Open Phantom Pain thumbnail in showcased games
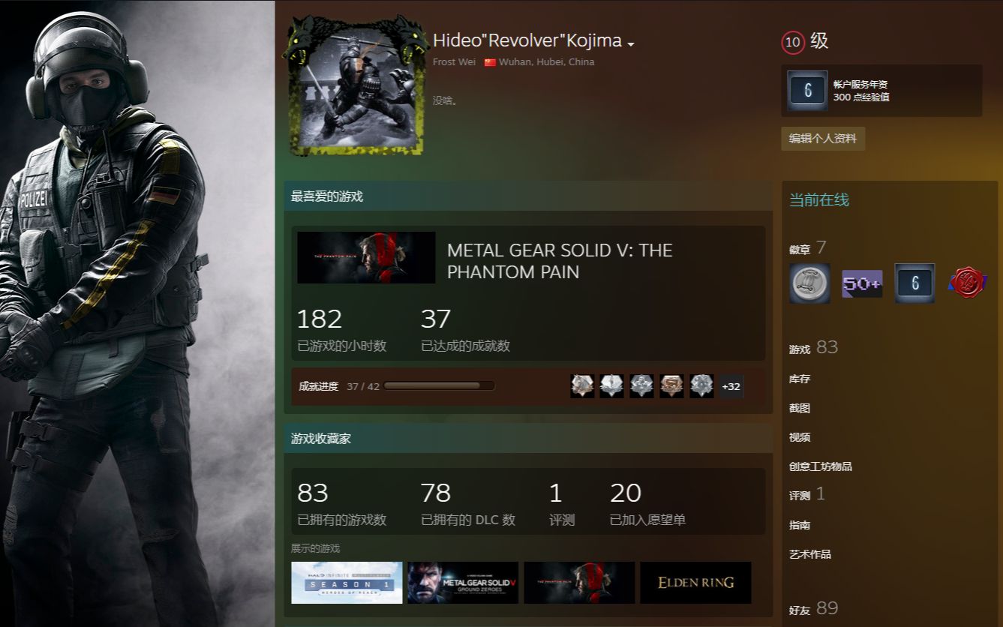This screenshot has width=1003, height=627. click(x=579, y=583)
